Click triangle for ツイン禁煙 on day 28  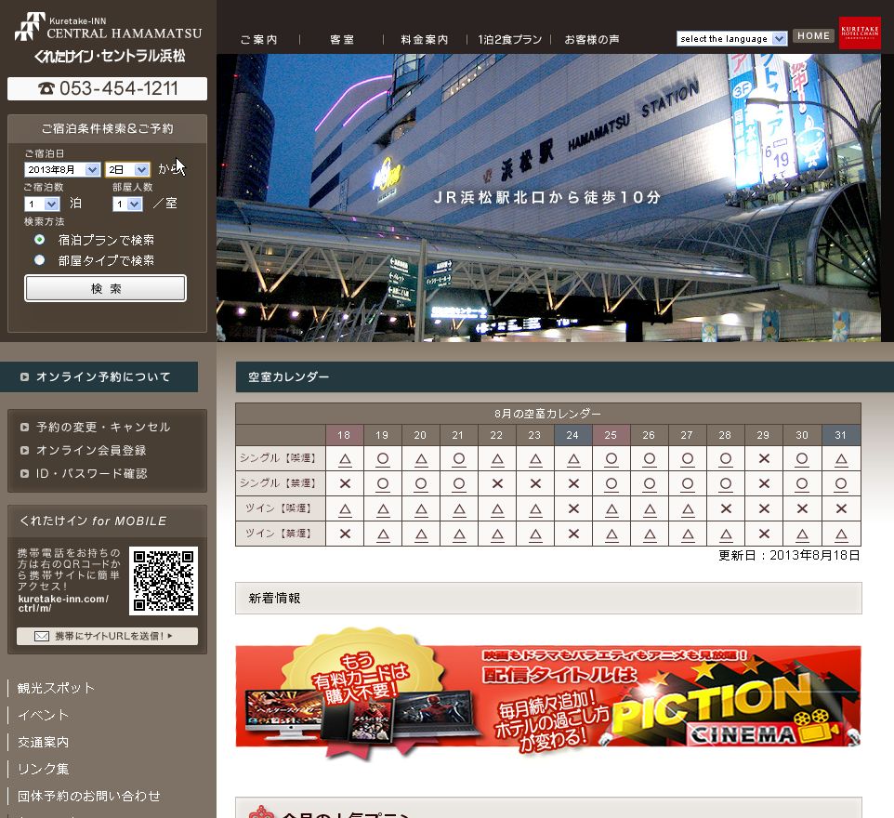tap(726, 534)
